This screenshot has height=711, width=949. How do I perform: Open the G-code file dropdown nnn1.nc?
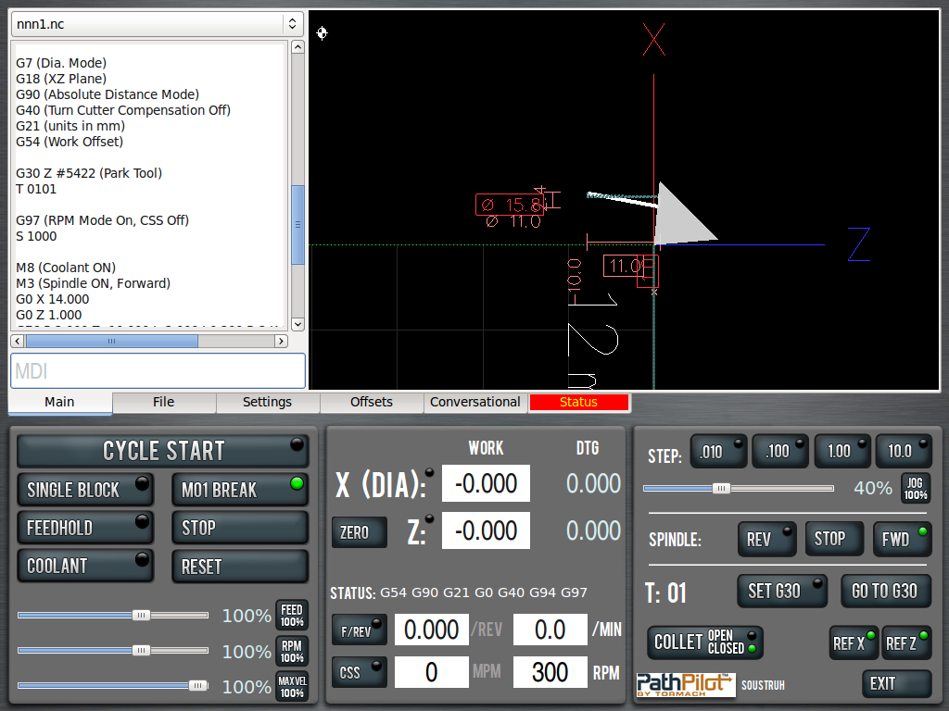click(x=156, y=24)
